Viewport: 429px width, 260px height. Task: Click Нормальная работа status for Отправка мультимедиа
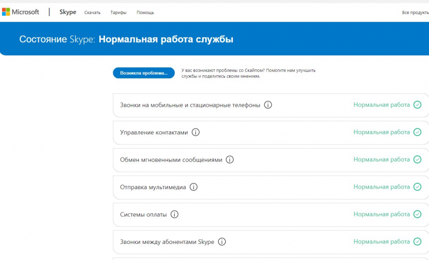[382, 187]
